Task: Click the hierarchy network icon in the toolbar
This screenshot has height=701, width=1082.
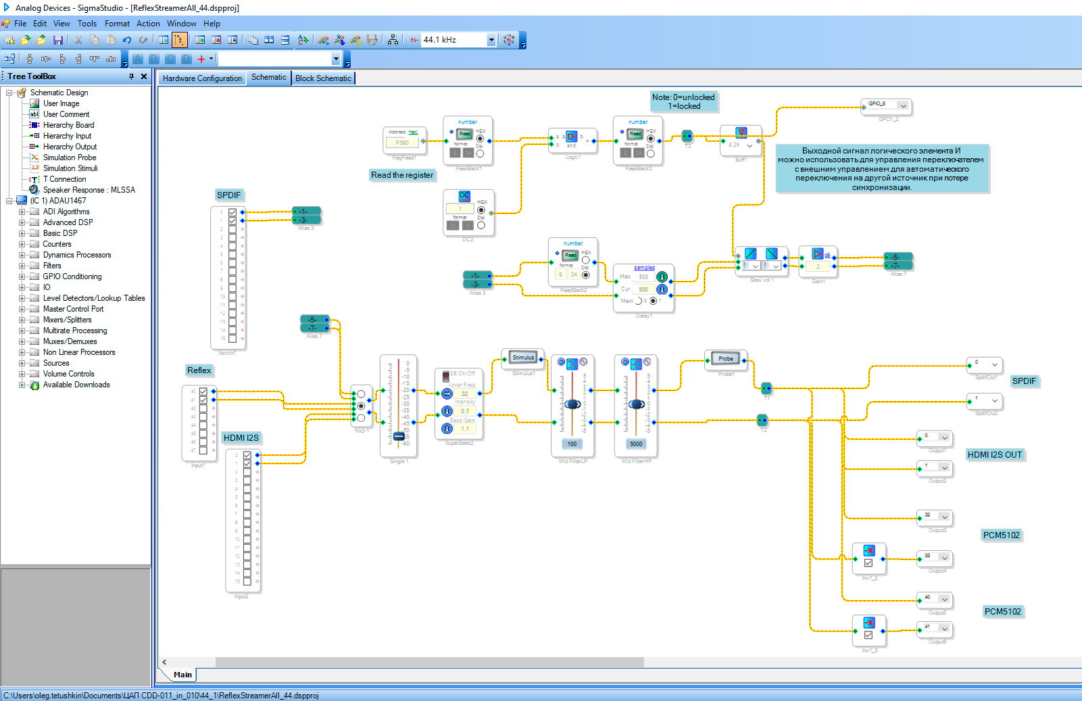Action: pos(393,40)
